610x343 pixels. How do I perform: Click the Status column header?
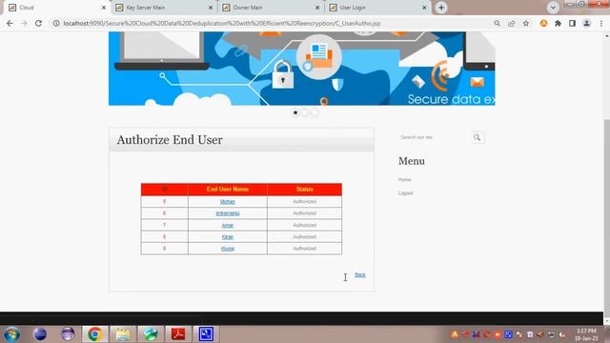[x=305, y=189]
